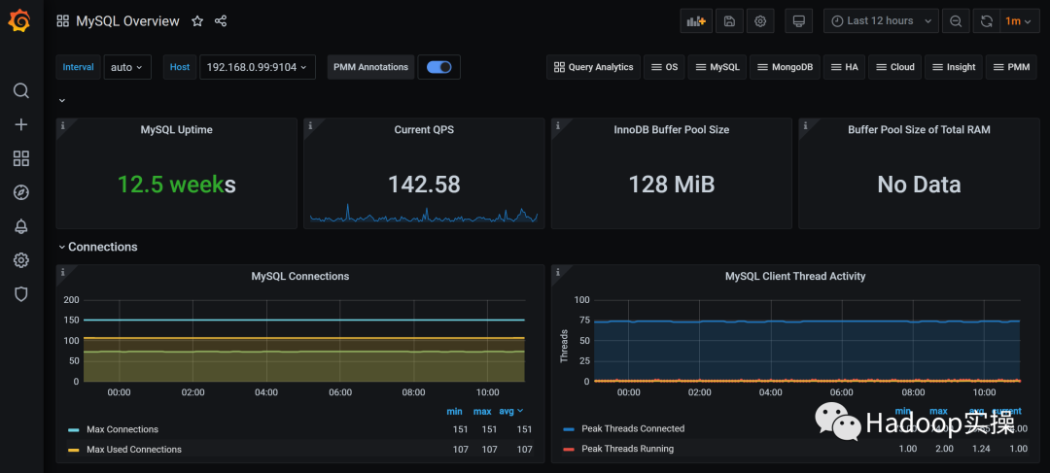Collapse the Connections row
The width and height of the screenshot is (1050, 473).
(x=98, y=247)
